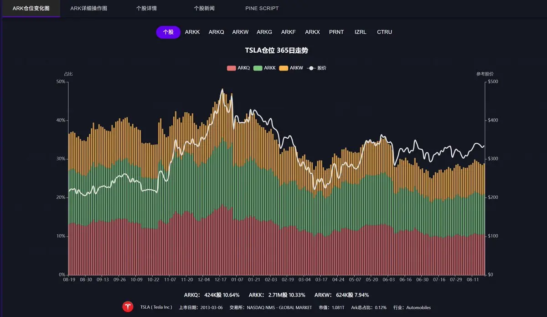This screenshot has height=317, width=547.
Task: Click the 08-19 date label on x-axis
Action: click(x=69, y=280)
